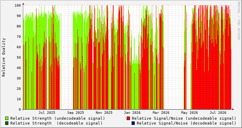The width and height of the screenshot is (242, 128).
Task: Click the Mar 2026 axis label
Action: click(x=161, y=113)
